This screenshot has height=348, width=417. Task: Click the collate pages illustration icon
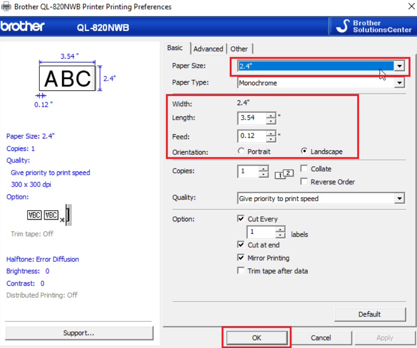coord(284,174)
